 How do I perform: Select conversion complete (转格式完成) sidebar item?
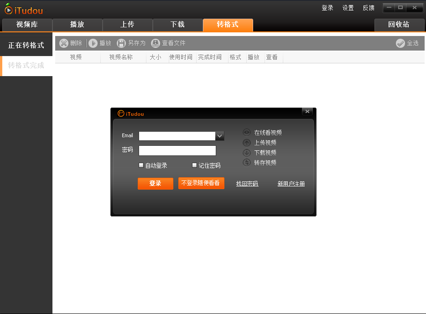tap(26, 66)
